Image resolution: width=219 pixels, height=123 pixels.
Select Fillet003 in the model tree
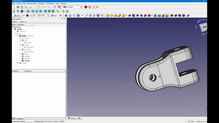click(x=27, y=61)
